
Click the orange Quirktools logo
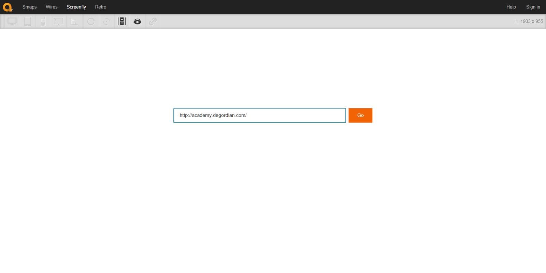(8, 7)
